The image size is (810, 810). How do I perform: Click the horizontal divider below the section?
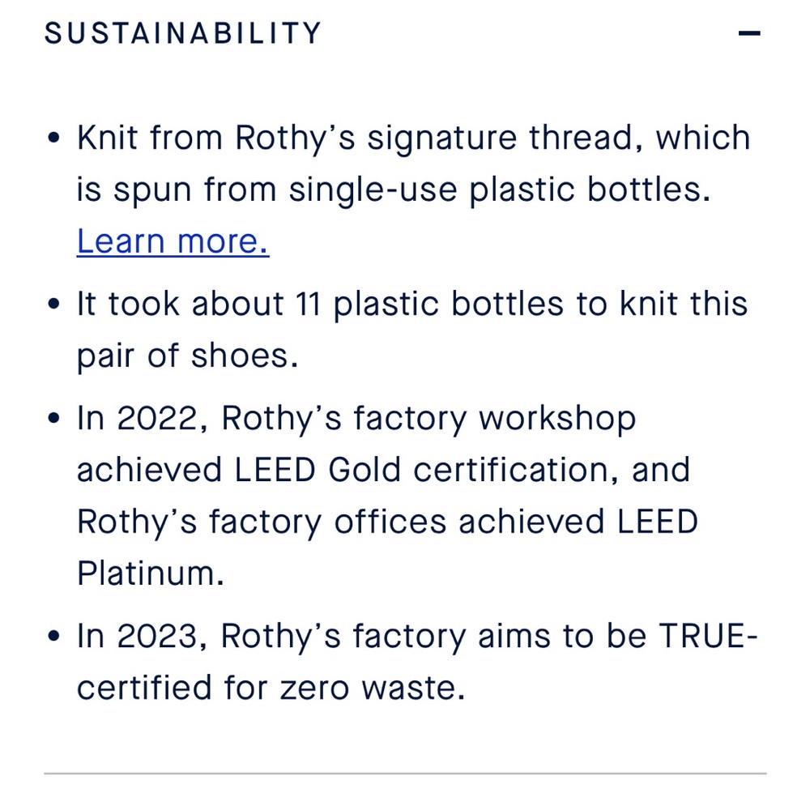click(405, 774)
